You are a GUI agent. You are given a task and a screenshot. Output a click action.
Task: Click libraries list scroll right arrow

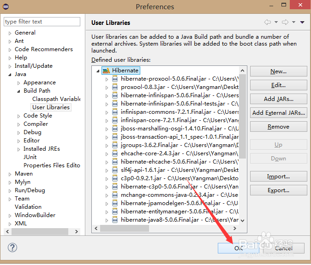[x=235, y=228]
